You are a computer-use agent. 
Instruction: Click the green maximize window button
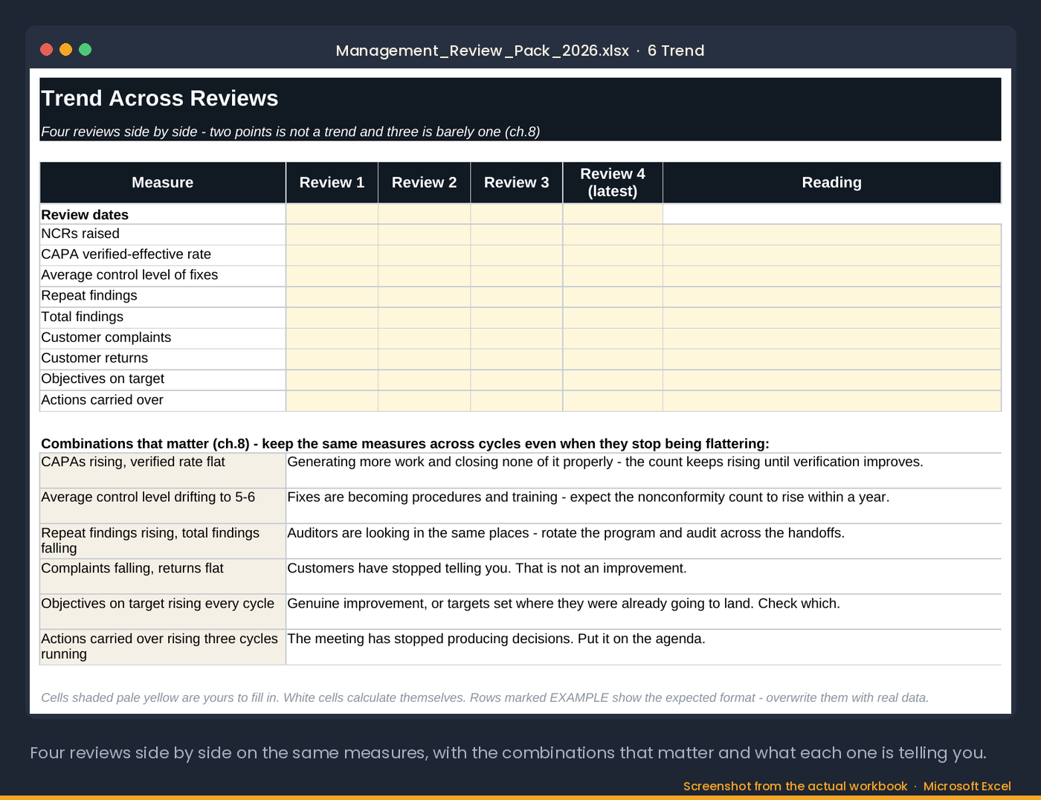85,50
